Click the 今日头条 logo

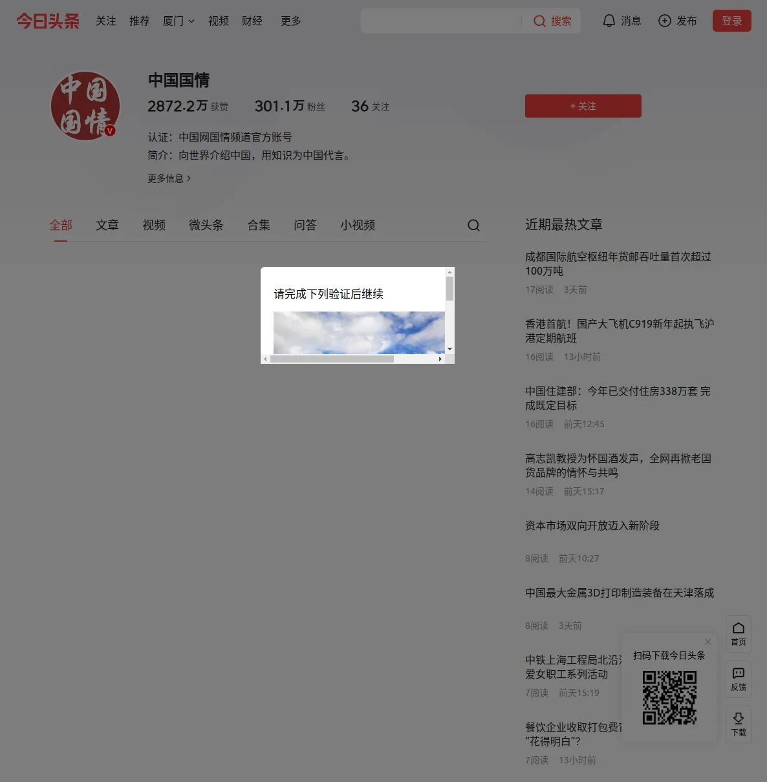(x=48, y=21)
